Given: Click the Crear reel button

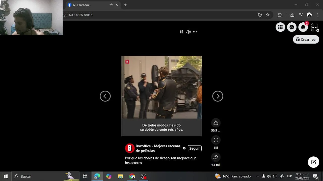Looking at the screenshot, I should point(306,39).
